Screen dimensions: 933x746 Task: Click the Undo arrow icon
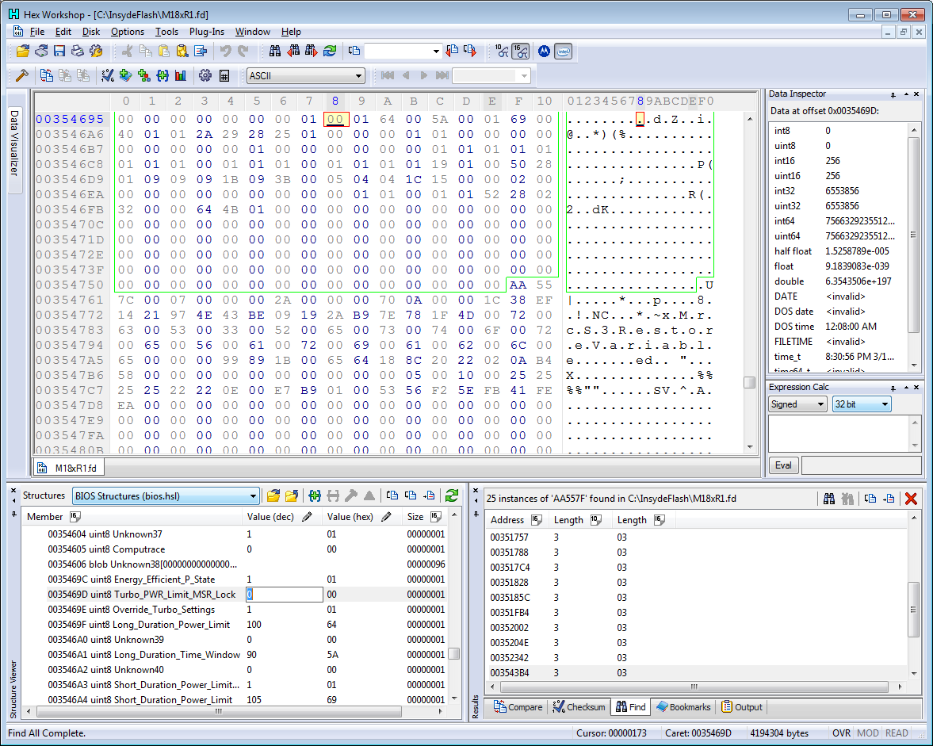pyautogui.click(x=225, y=52)
